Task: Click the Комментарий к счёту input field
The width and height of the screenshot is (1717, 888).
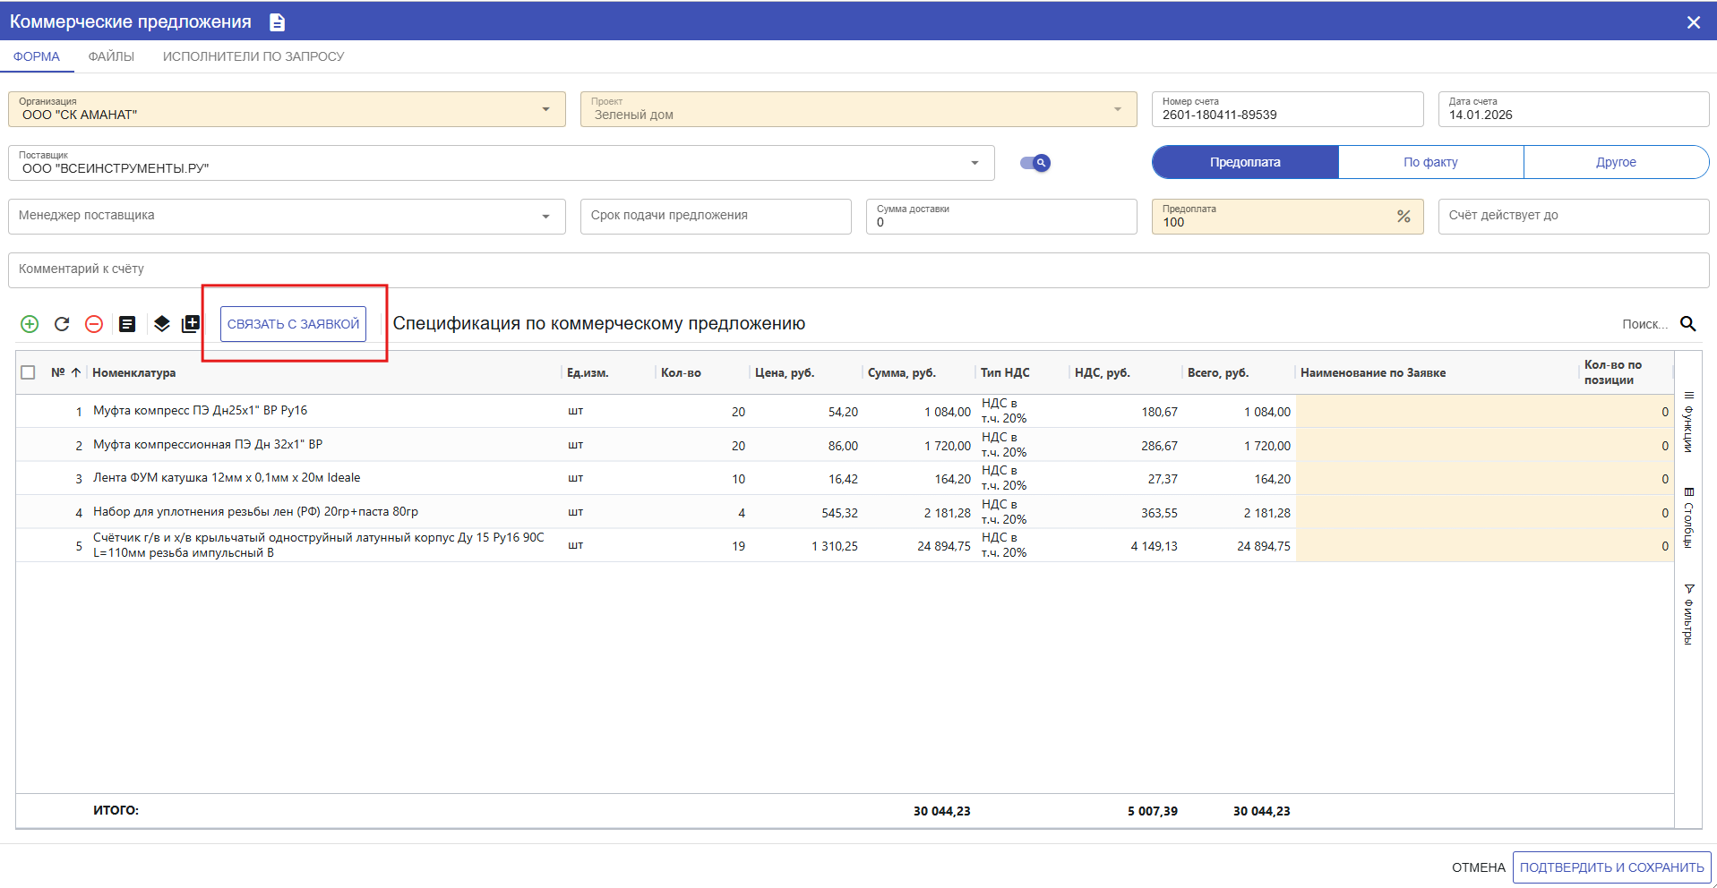Action: click(858, 269)
